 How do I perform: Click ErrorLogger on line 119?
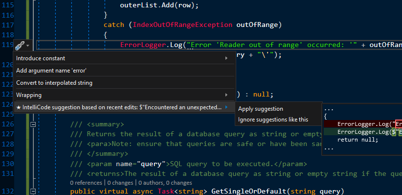point(143,45)
